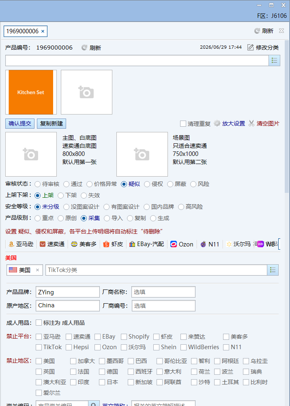
Task: Check 加拿大 under 禁止地区
Action: tap(73, 361)
